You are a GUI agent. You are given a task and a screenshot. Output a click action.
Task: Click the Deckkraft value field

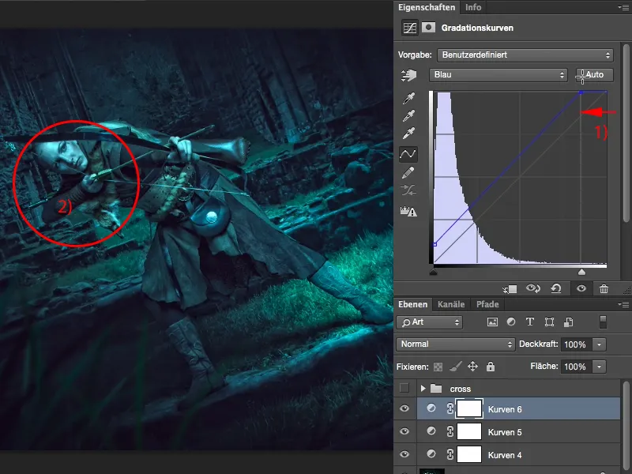tap(576, 344)
